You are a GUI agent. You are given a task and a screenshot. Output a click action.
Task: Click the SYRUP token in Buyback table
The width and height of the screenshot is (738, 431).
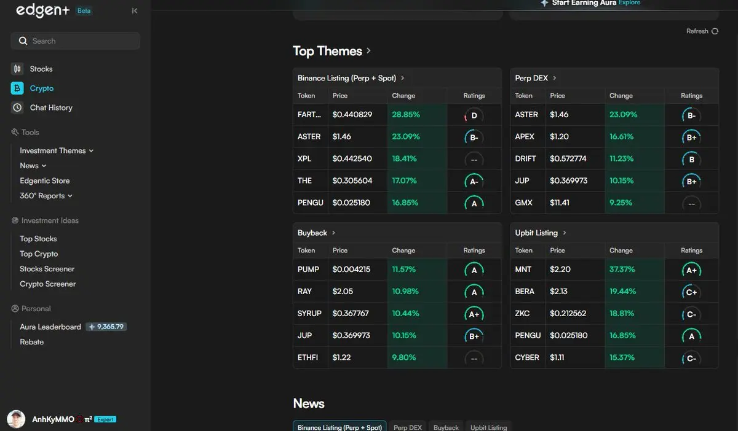(x=309, y=313)
